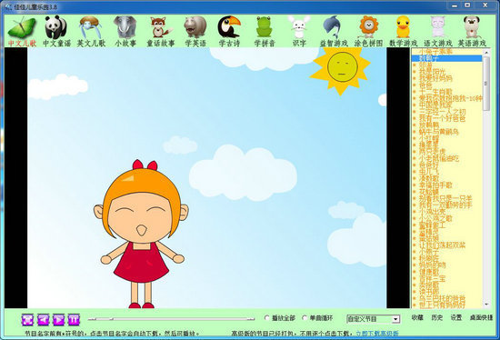Open the lion 涂色拼图 section
Screen dimensions: 500x340
tap(368, 31)
